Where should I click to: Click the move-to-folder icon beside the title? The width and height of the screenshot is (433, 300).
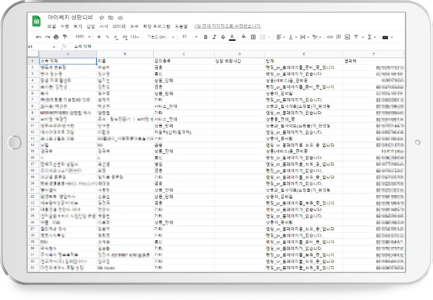[x=111, y=18]
